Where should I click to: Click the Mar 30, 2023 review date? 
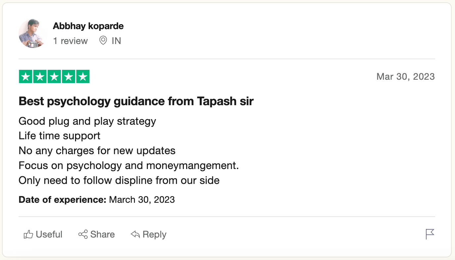pos(405,77)
